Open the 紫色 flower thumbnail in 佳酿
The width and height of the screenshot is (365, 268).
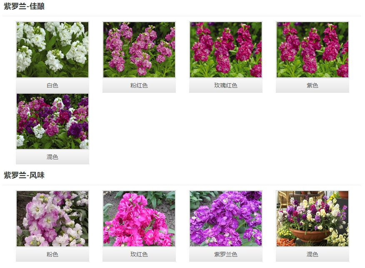pyautogui.click(x=312, y=50)
